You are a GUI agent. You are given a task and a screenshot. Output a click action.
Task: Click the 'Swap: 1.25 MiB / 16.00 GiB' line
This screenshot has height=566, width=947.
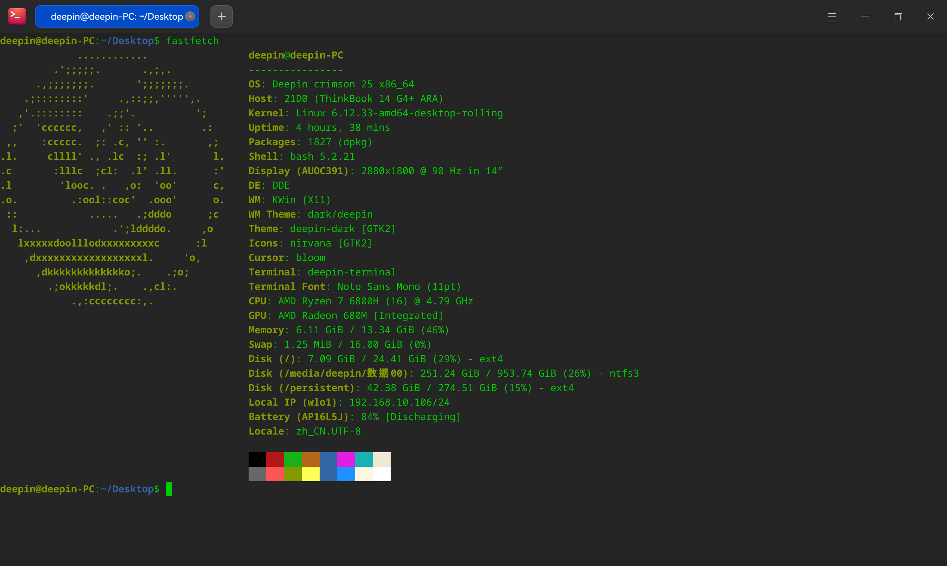340,345
